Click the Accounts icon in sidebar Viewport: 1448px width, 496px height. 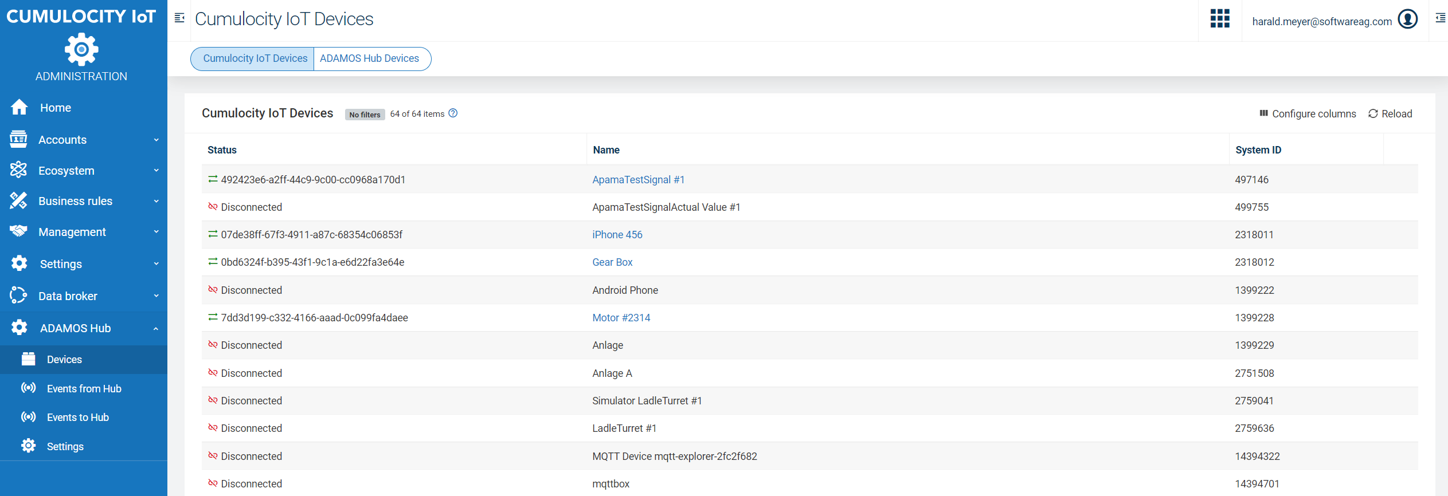click(18, 139)
